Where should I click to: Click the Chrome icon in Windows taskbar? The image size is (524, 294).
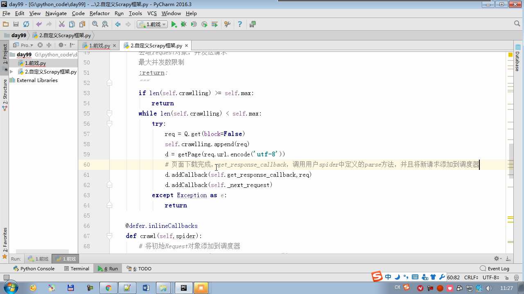tap(108, 288)
